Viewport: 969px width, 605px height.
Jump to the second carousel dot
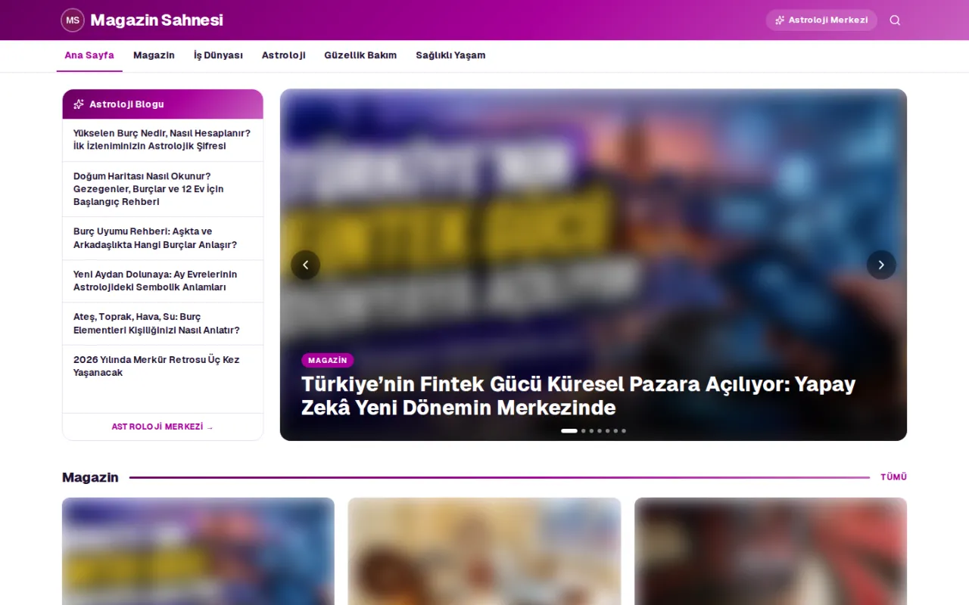pos(584,431)
